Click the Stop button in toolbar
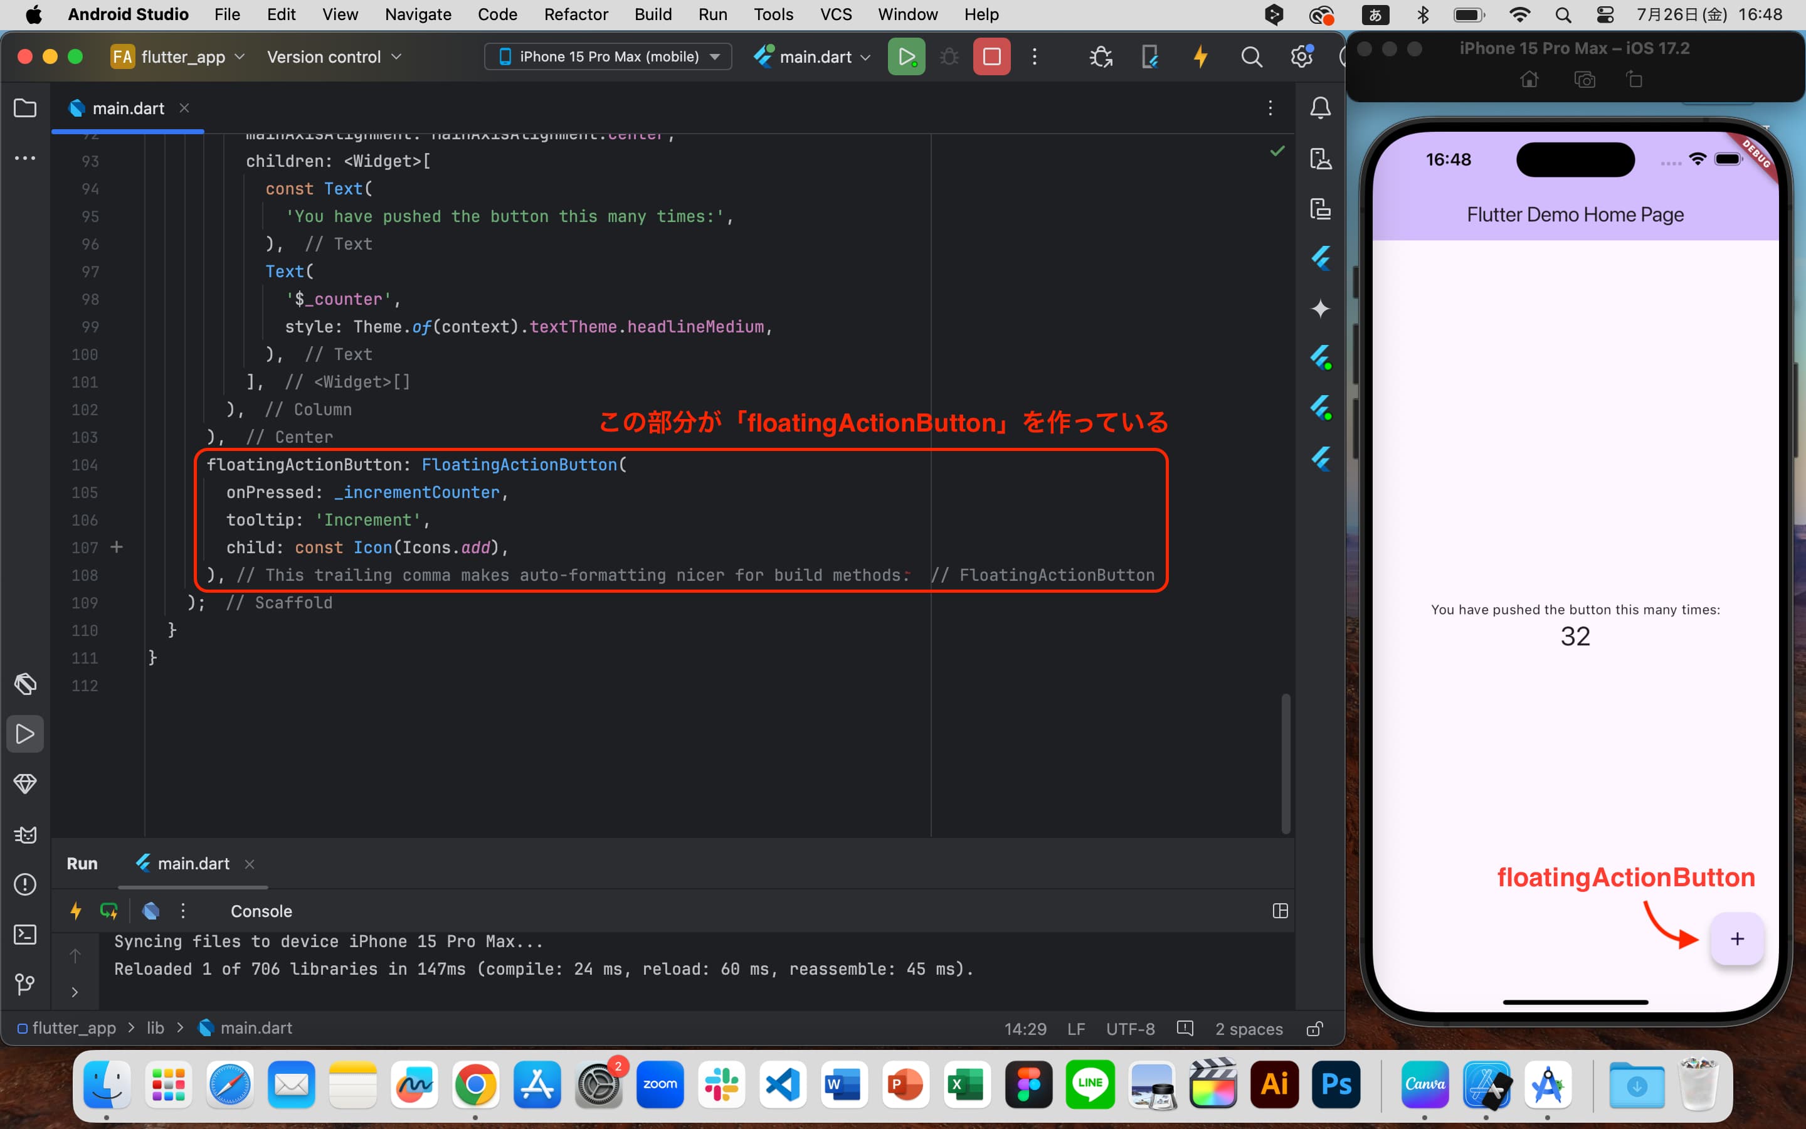This screenshot has height=1129, width=1806. point(992,56)
